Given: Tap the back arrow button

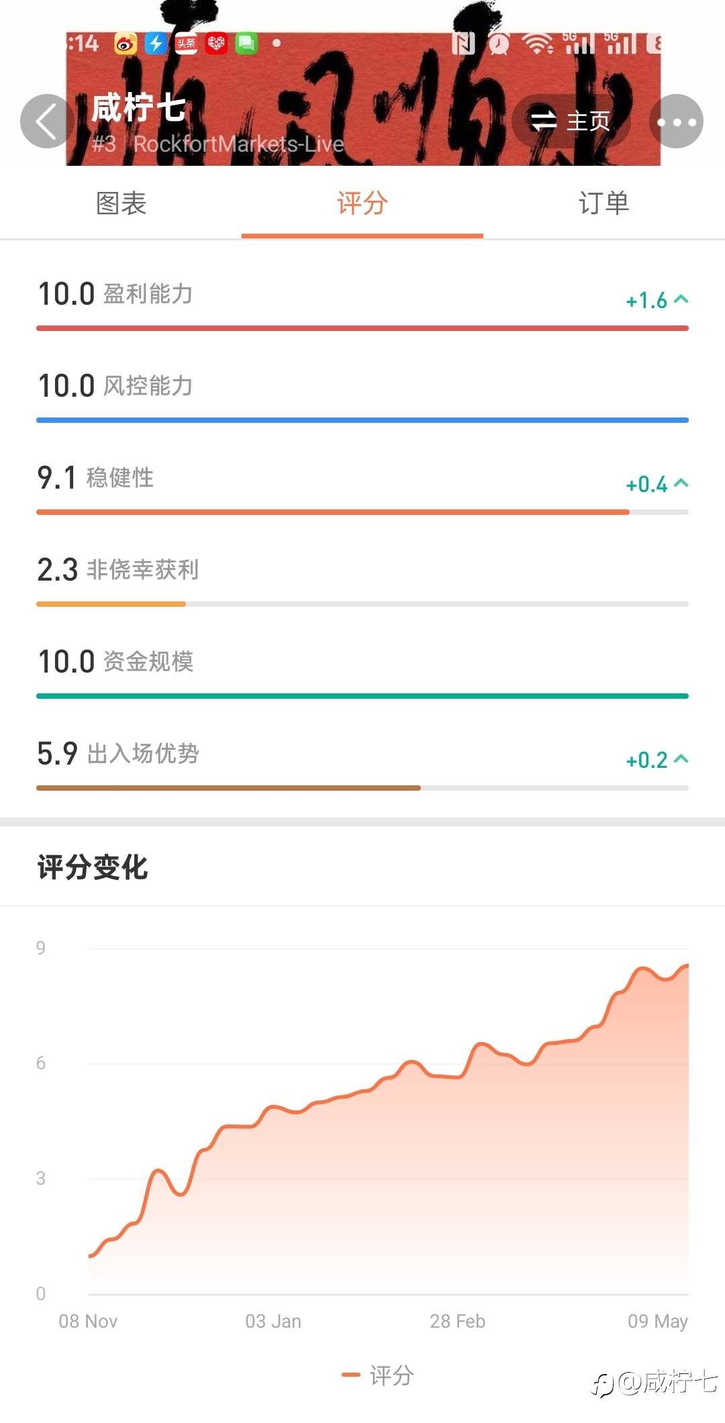Looking at the screenshot, I should pyautogui.click(x=46, y=121).
